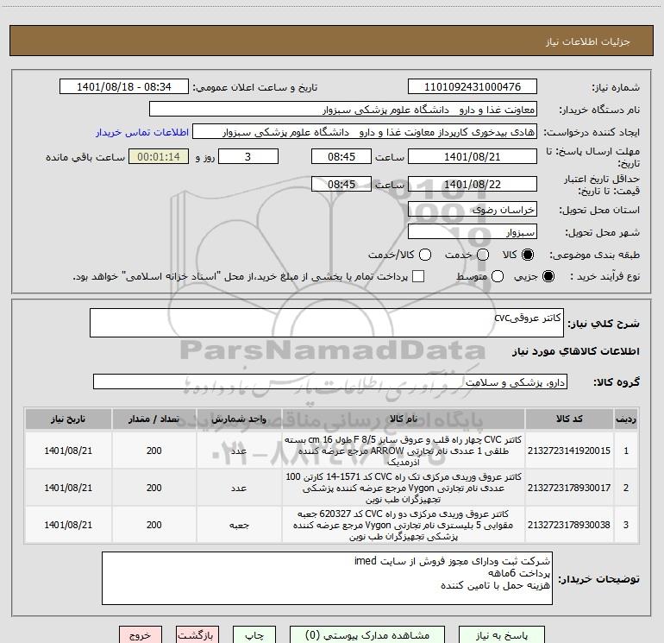This screenshot has width=664, height=643.
Task: Click the province field خراسان رضوی
Action: tap(473, 209)
